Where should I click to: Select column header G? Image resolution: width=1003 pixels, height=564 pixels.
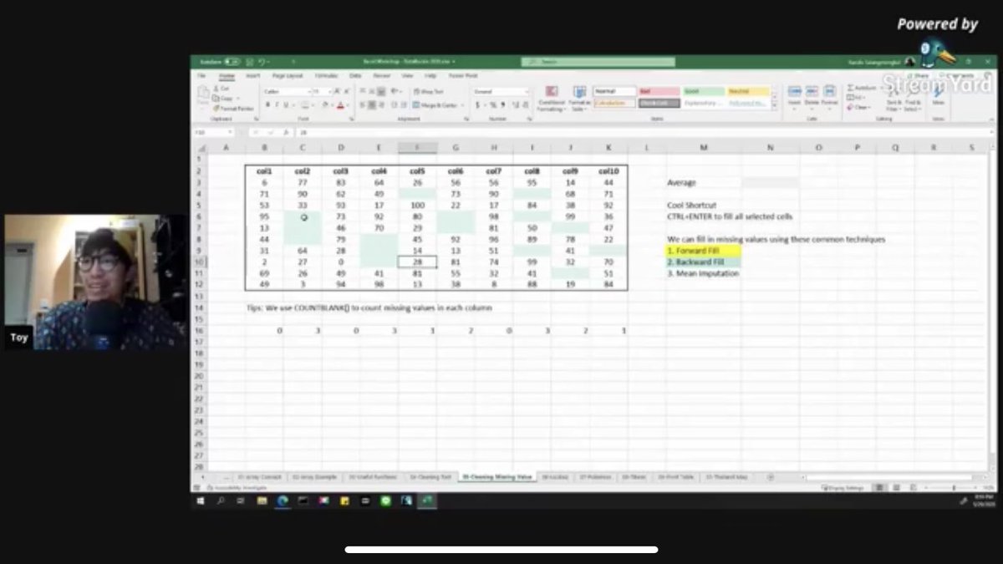(456, 147)
